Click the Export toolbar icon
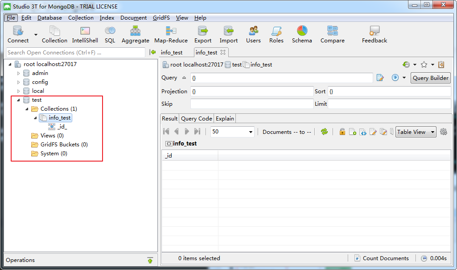This screenshot has height=270, width=457. tap(202, 34)
